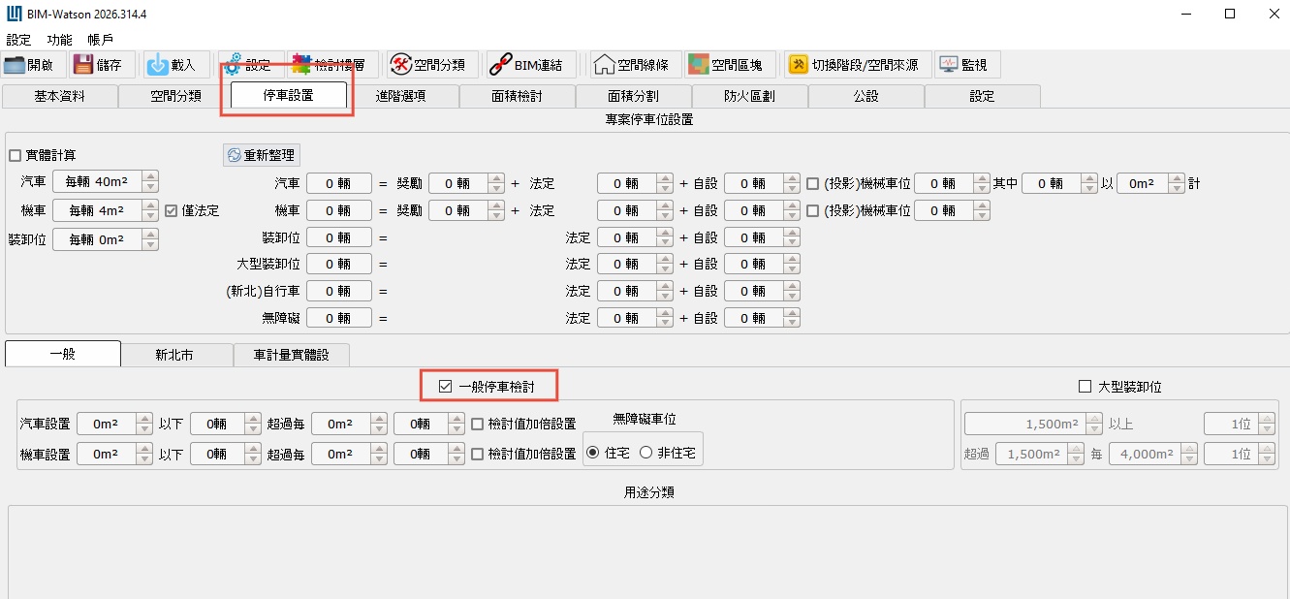Uncheck the 一般停車檢討 checkbox
The width and height of the screenshot is (1290, 599).
click(446, 387)
